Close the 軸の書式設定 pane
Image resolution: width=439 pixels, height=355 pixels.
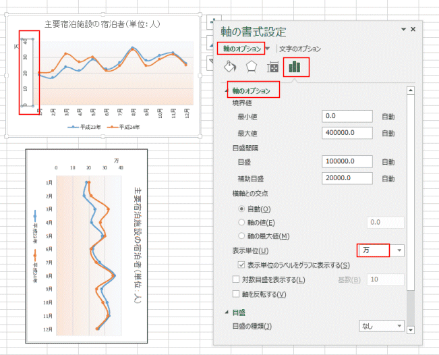pyautogui.click(x=413, y=29)
